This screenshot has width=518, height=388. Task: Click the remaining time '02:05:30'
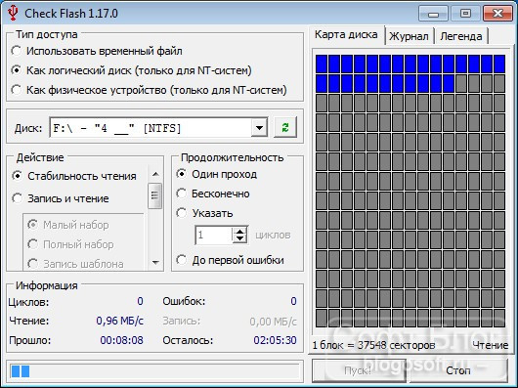[276, 340]
